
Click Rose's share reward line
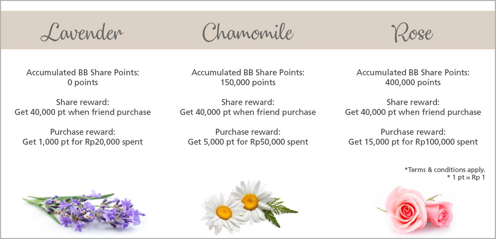click(x=413, y=112)
